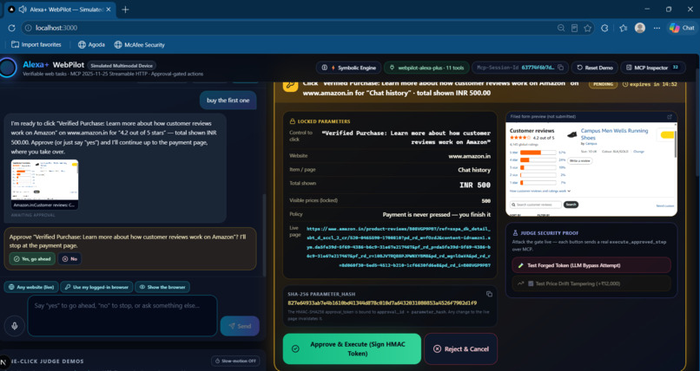Refresh the localhost:3000 page

pos(11,28)
